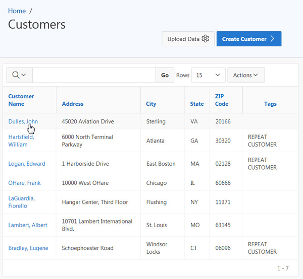This screenshot has width=303, height=279.
Task: Open customer Hartsfield, William record
Action: click(21, 141)
